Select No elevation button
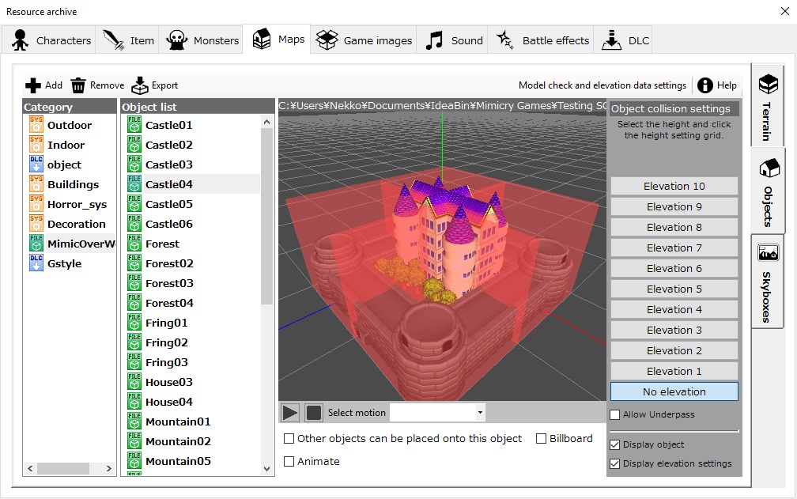The width and height of the screenshot is (797, 499). [x=674, y=391]
